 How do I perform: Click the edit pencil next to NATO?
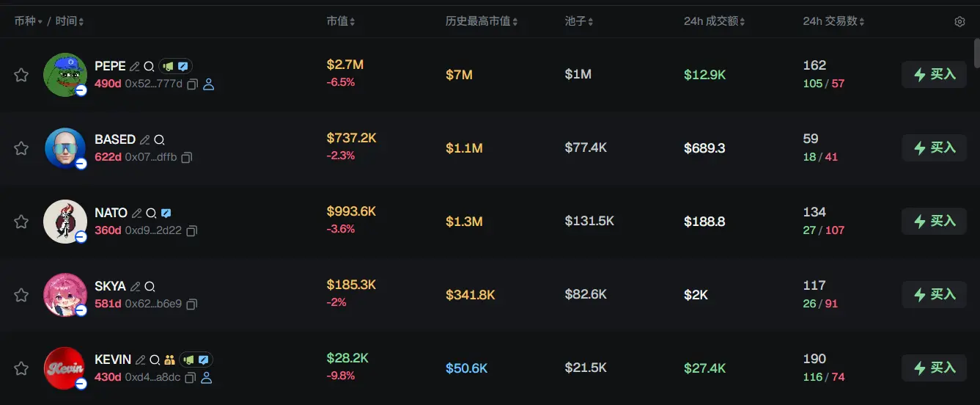pyautogui.click(x=136, y=213)
